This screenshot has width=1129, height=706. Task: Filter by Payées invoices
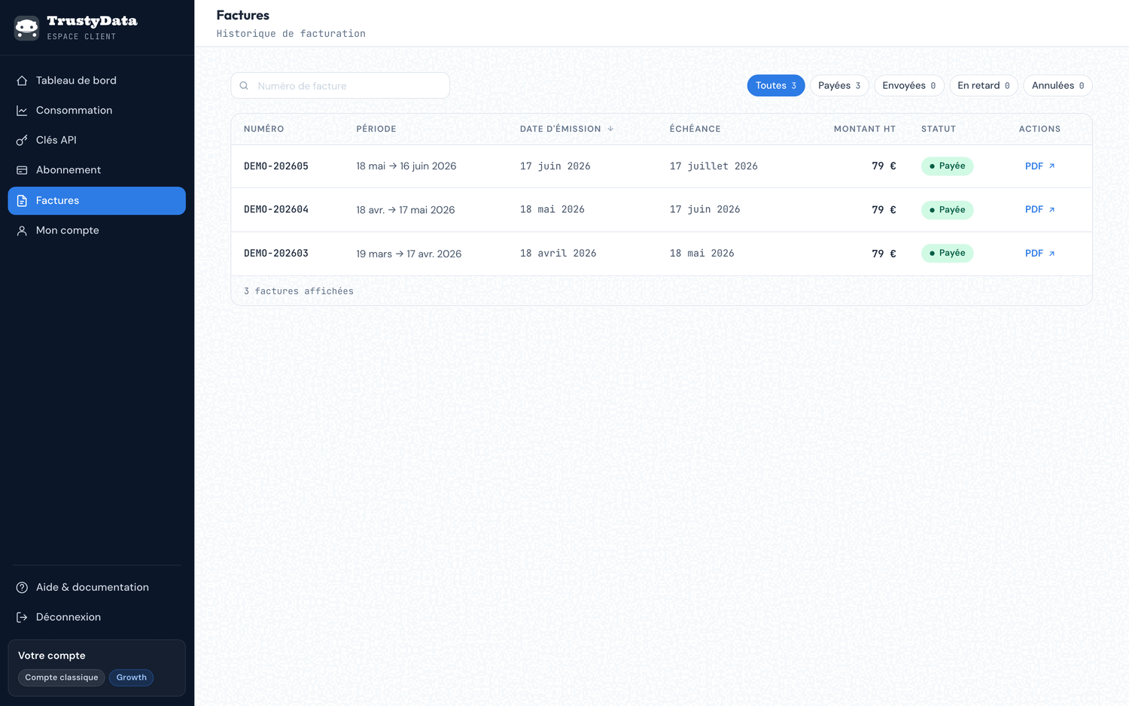click(839, 86)
